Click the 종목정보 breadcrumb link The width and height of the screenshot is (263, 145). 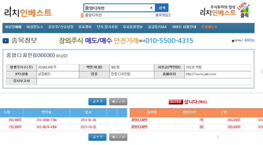click(249, 40)
